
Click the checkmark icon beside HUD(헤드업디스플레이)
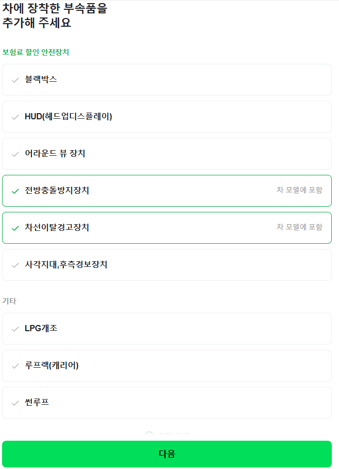point(15,116)
